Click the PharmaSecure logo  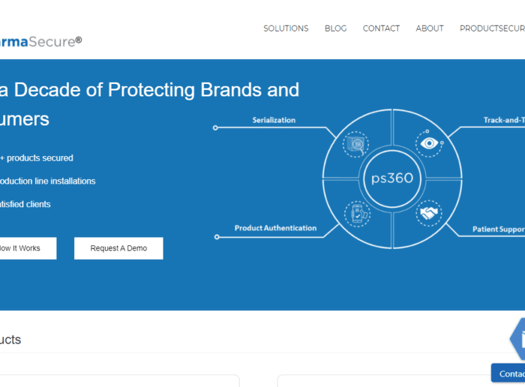click(x=41, y=42)
